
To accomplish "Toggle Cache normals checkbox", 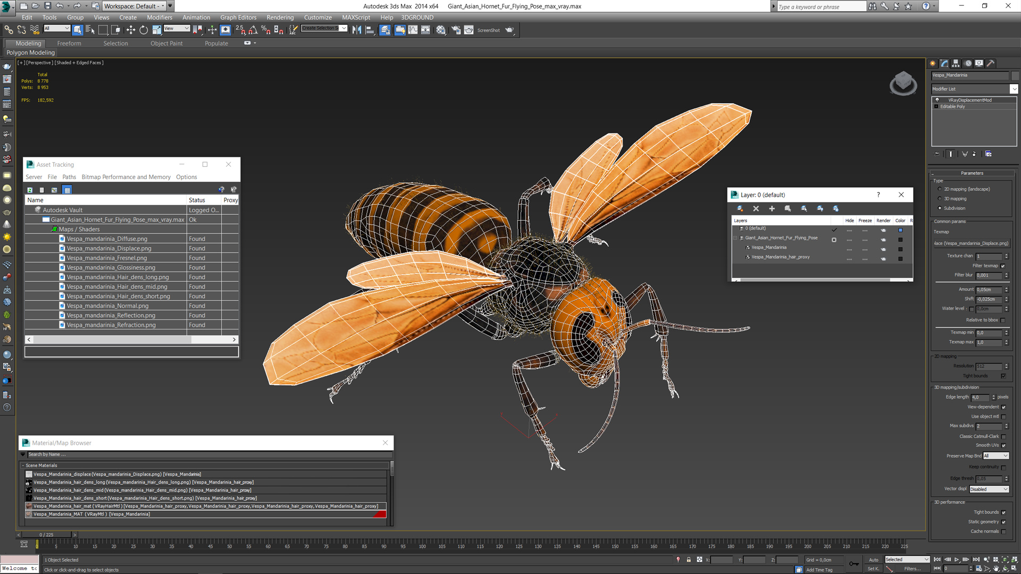I will 1003,531.
